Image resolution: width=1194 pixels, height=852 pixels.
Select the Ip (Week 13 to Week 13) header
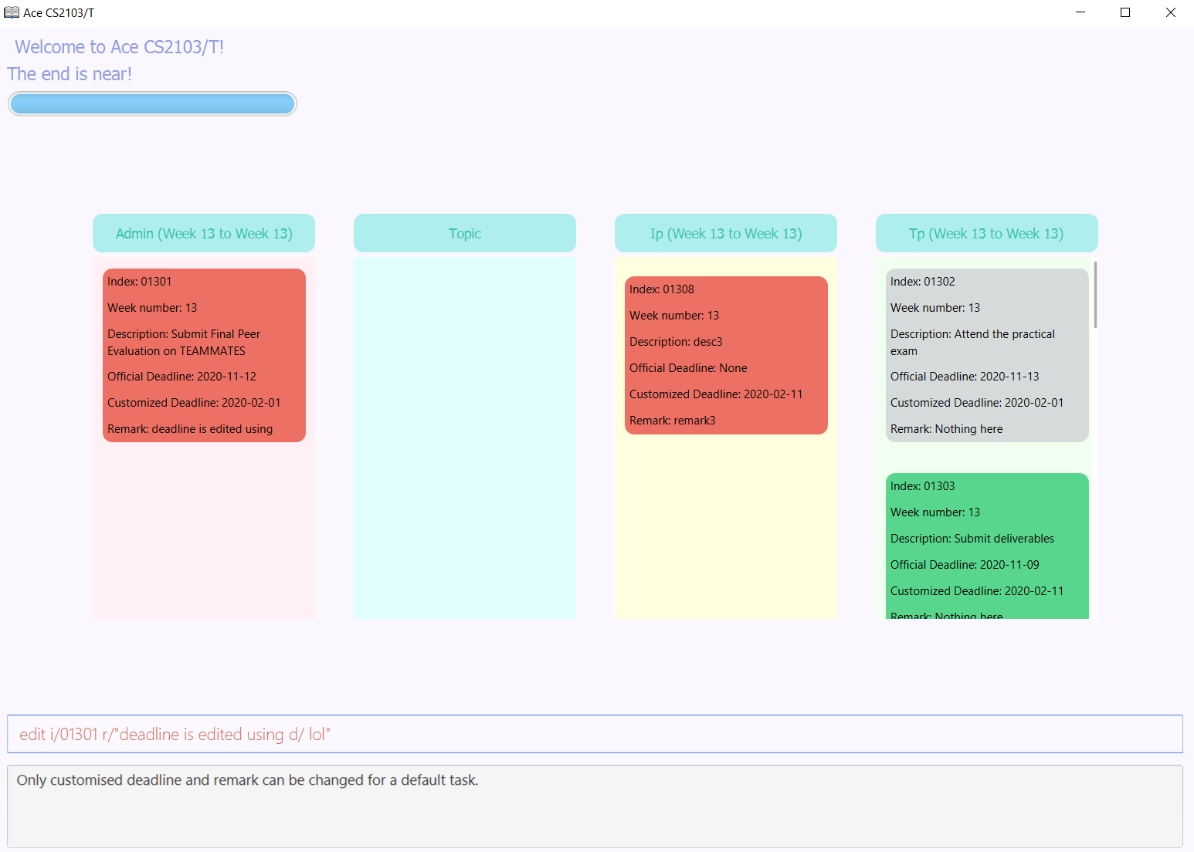[726, 233]
